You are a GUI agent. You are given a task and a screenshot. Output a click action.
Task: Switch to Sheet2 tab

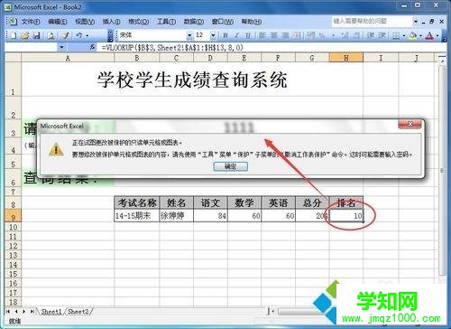click(x=78, y=312)
